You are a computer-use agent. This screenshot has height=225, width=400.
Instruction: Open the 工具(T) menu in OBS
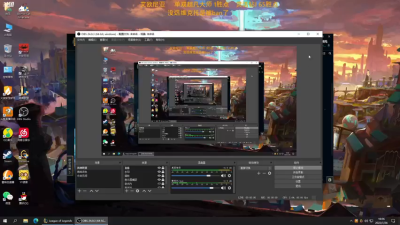click(x=148, y=40)
